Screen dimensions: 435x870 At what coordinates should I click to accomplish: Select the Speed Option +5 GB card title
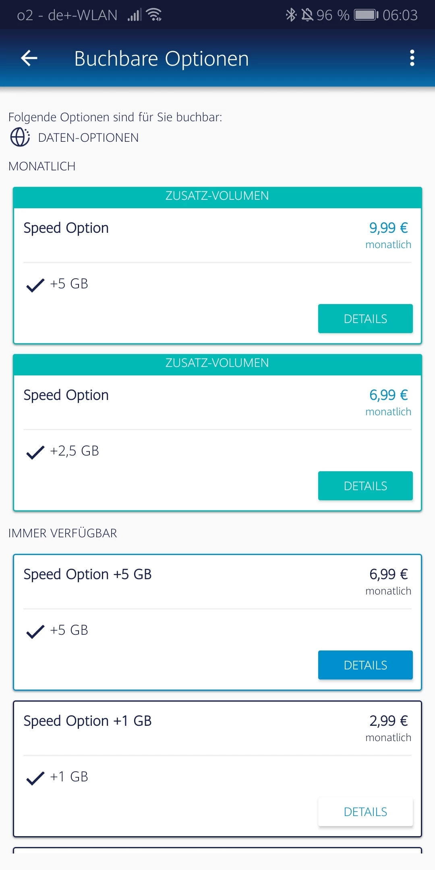pos(87,574)
